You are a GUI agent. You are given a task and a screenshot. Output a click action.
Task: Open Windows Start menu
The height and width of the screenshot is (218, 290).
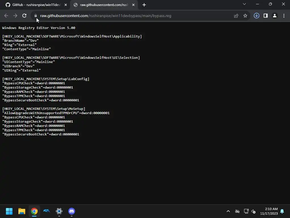pyautogui.click(x=9, y=211)
